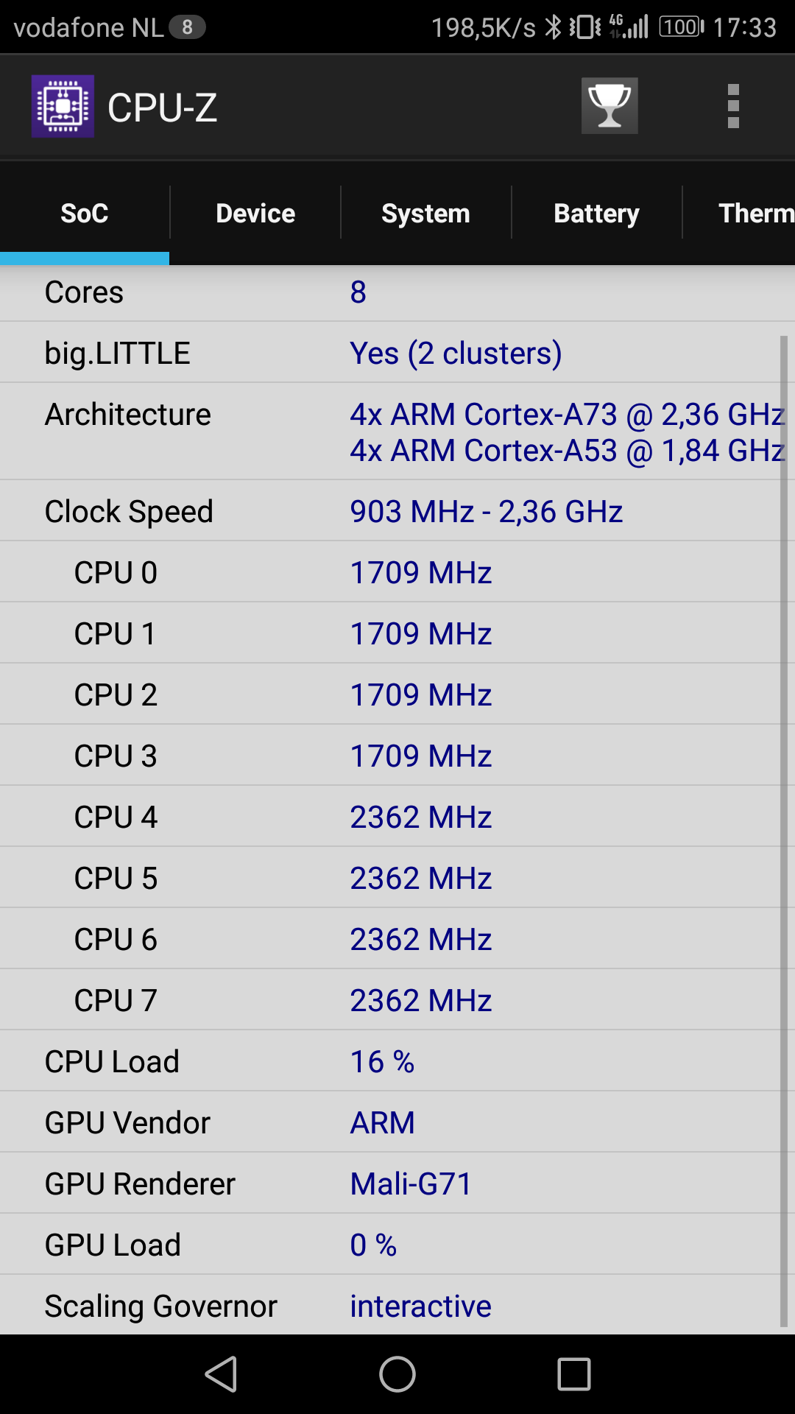
Task: Open the three-dot overflow menu
Action: pyautogui.click(x=733, y=106)
